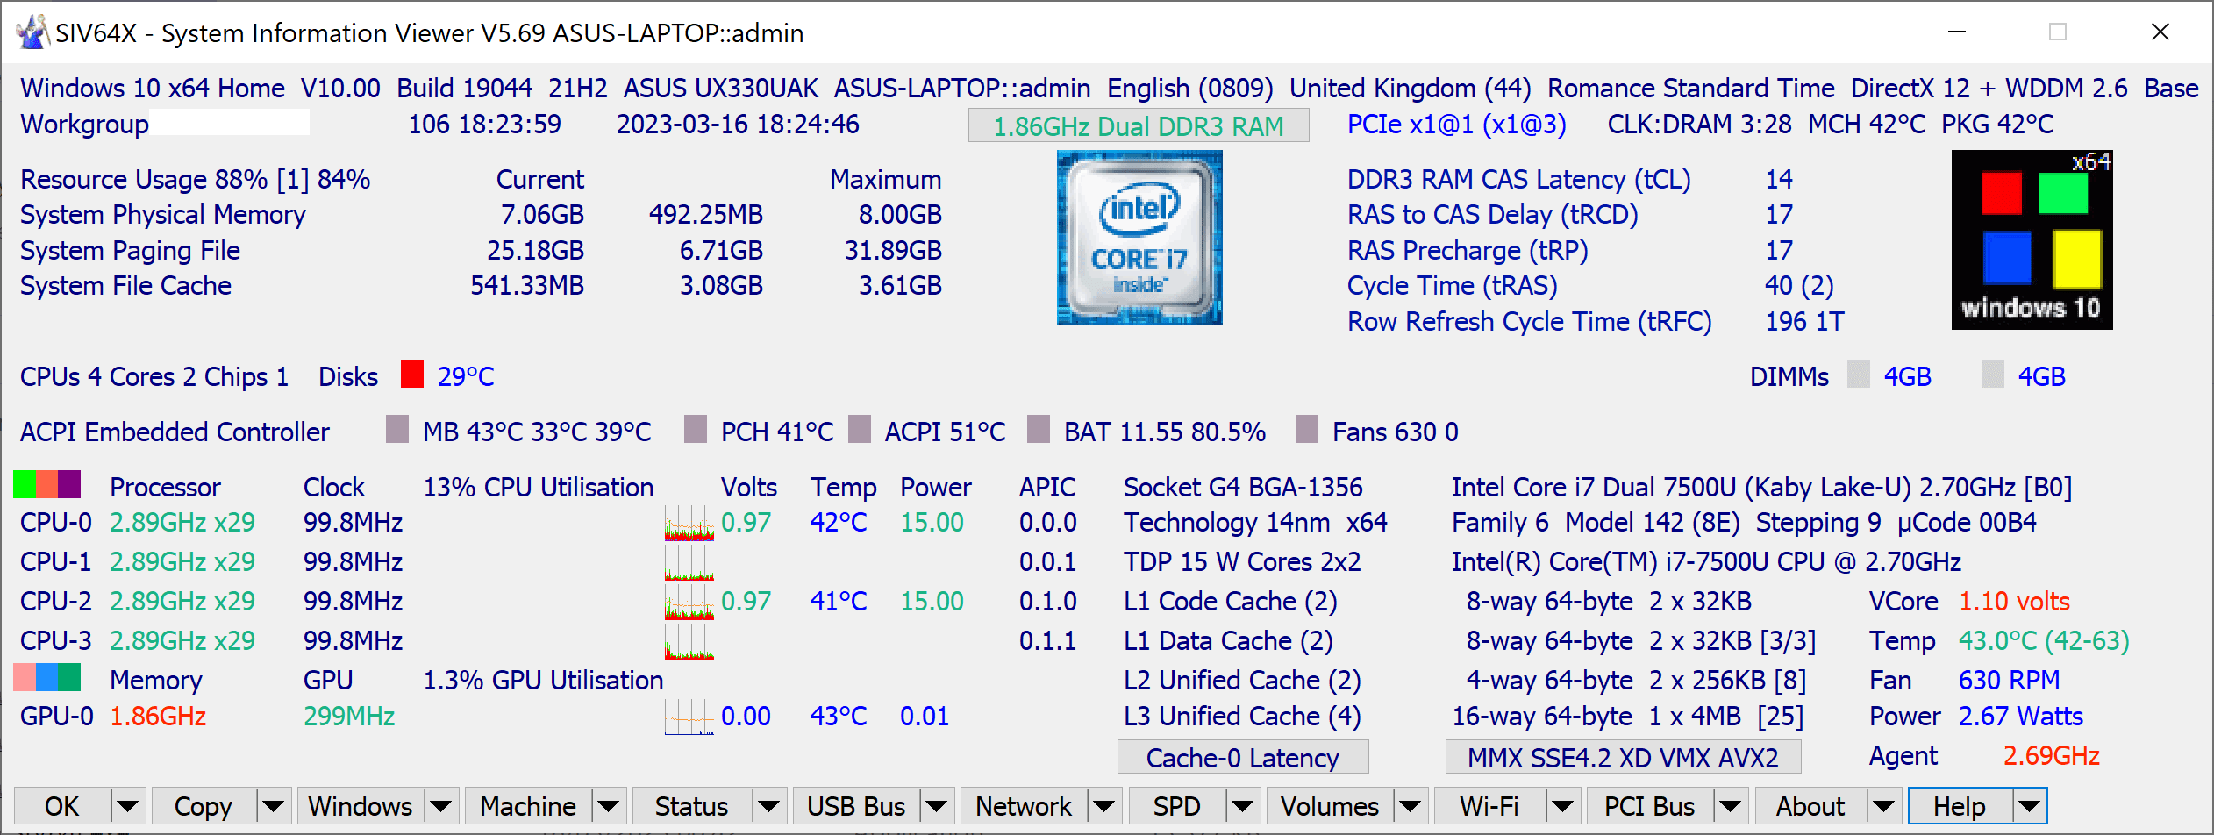Open the Copy dropdown arrow
This screenshot has height=835, width=2214.
[273, 806]
